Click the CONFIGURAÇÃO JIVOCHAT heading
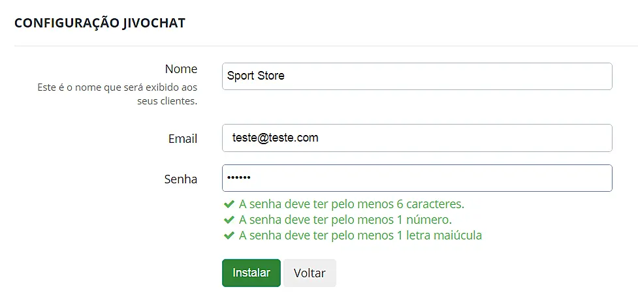 (100, 23)
